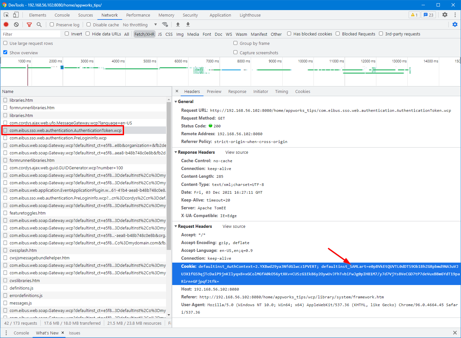The height and width of the screenshot is (338, 461).
Task: Click View source beside Request Headers
Action: (234, 226)
